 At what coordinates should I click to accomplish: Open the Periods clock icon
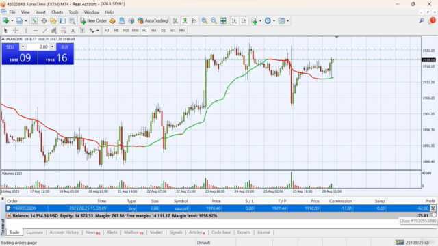[268, 20]
